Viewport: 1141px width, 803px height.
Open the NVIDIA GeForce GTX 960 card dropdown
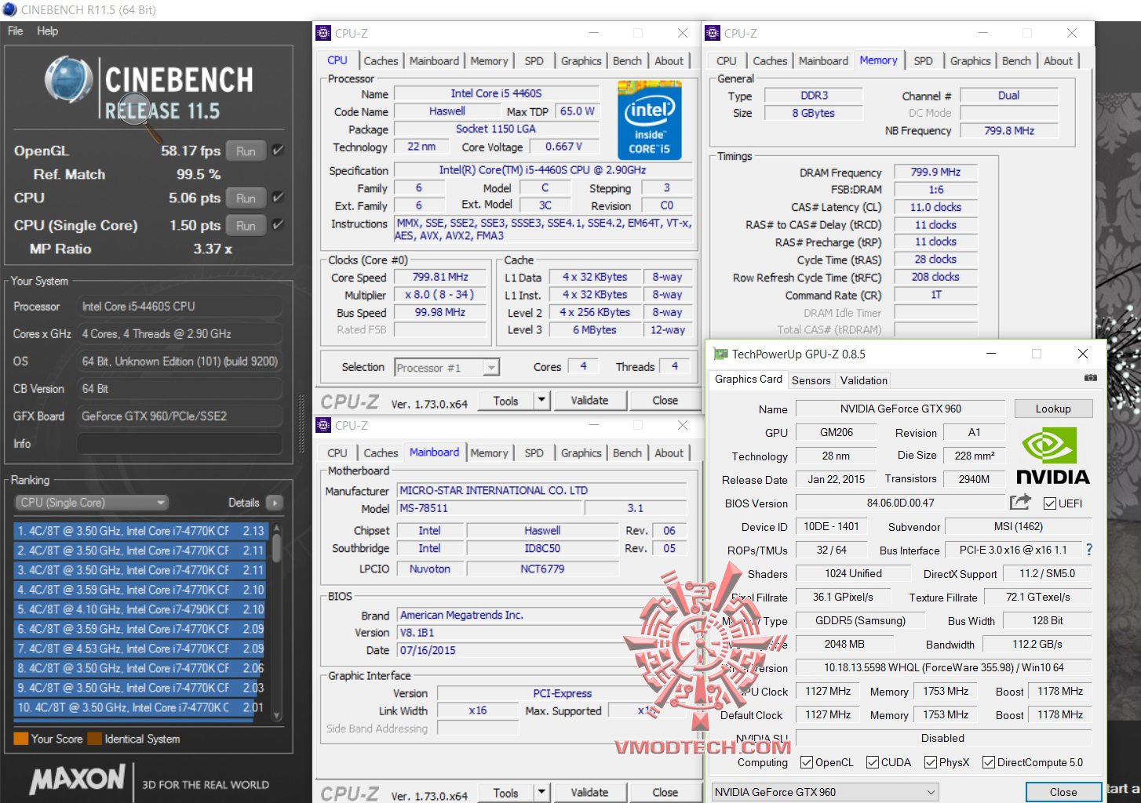tap(825, 792)
